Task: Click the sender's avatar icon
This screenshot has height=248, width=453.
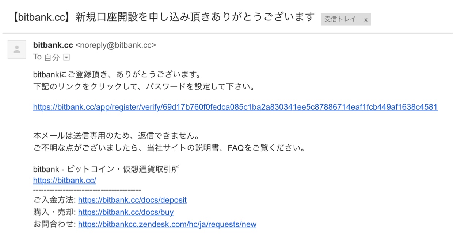Action: (x=17, y=50)
